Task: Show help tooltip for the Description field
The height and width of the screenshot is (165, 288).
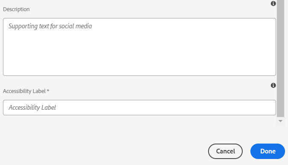Action: (273, 3)
